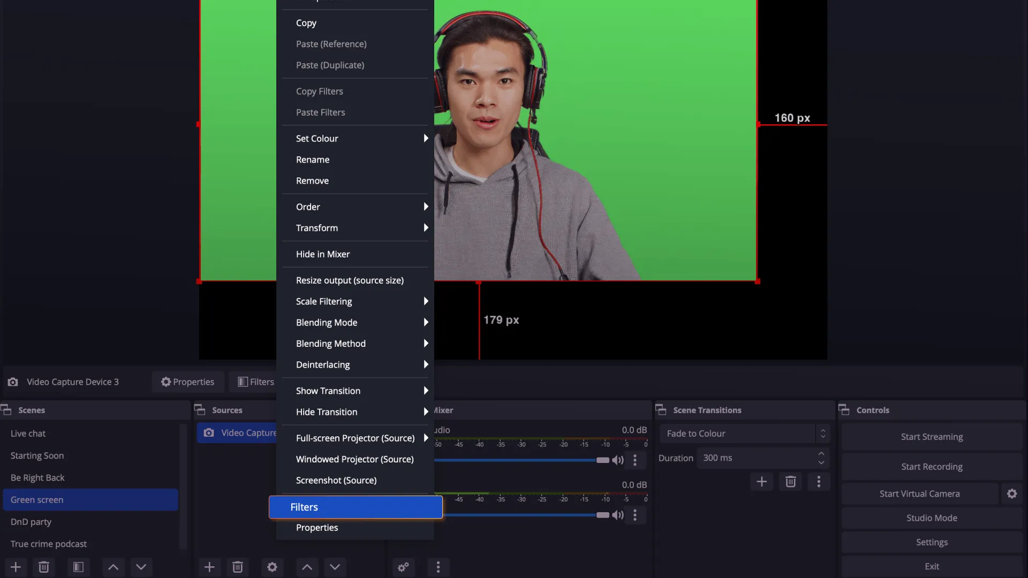Move scene down arrow in Scenes toolbar
1028x578 pixels.
[x=141, y=567]
